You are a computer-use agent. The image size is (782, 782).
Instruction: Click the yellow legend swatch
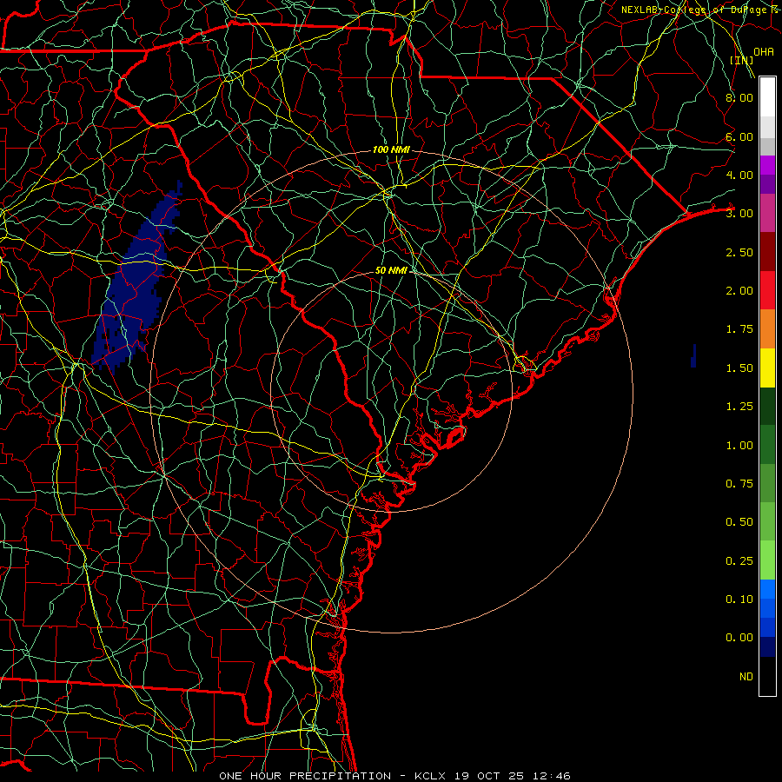point(767,368)
